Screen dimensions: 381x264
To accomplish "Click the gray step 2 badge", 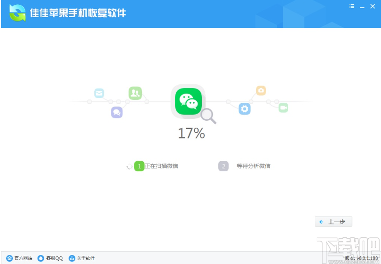I will [x=223, y=166].
